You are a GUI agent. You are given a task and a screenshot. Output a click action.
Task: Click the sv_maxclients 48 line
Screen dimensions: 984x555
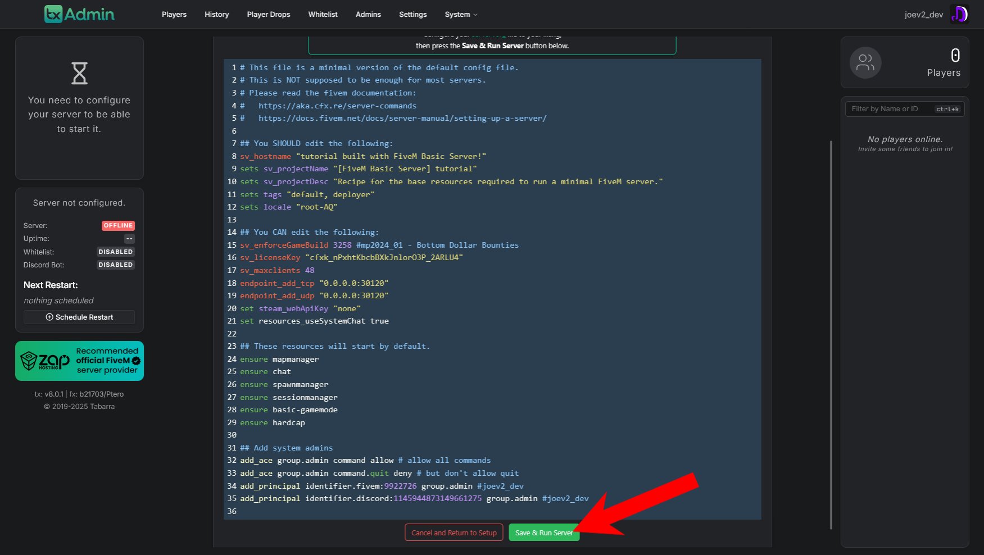(x=277, y=270)
